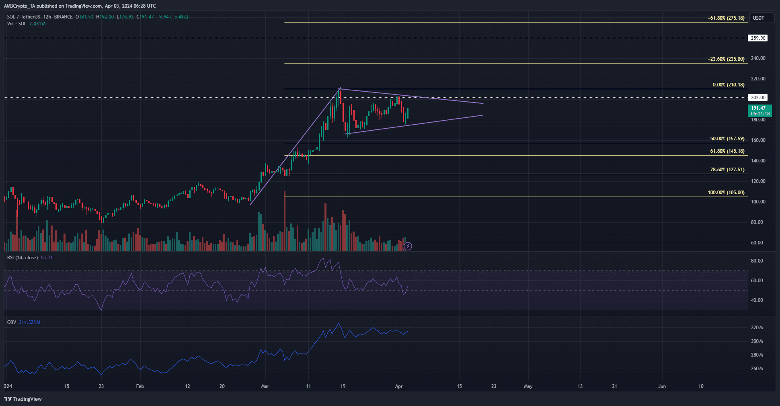
Task: Select the 50.00% (157.59) Fibonacci label
Action: [727, 139]
